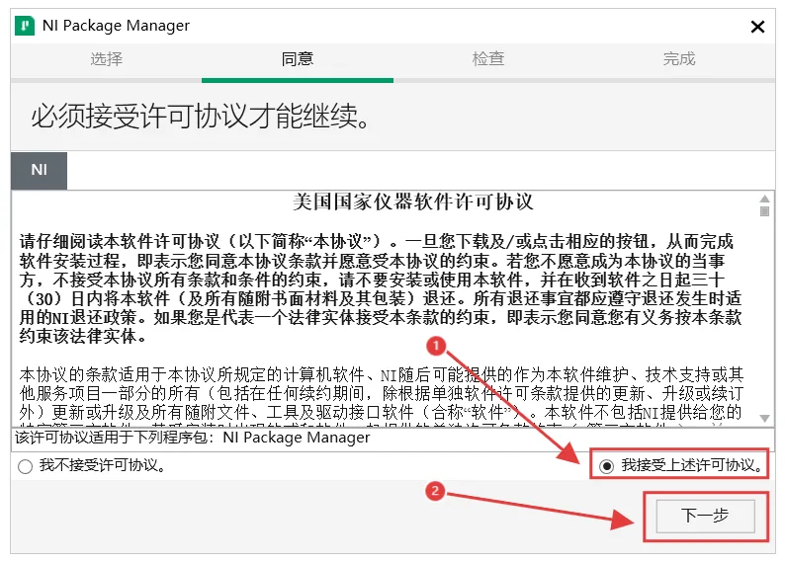786x562 pixels.
Task: Click the license scrollbar up arrow
Action: [x=764, y=199]
